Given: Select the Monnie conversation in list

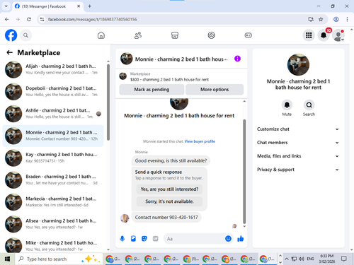Looking at the screenshot, I should click(53, 136).
